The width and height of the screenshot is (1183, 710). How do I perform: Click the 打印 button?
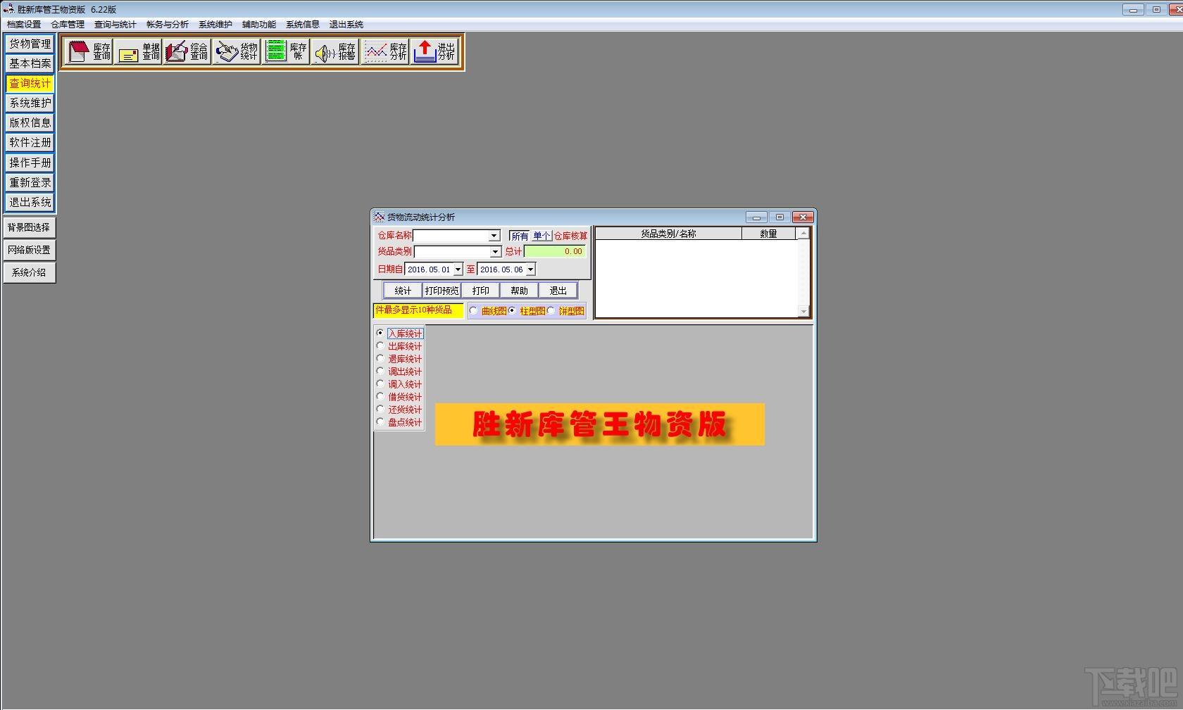480,291
